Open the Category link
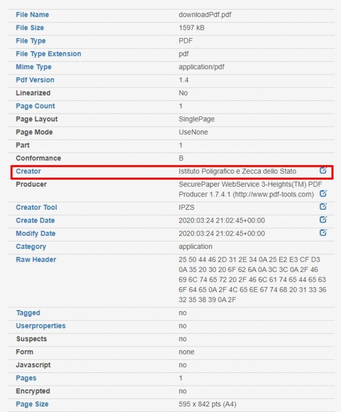The width and height of the screenshot is (341, 412). (x=31, y=247)
